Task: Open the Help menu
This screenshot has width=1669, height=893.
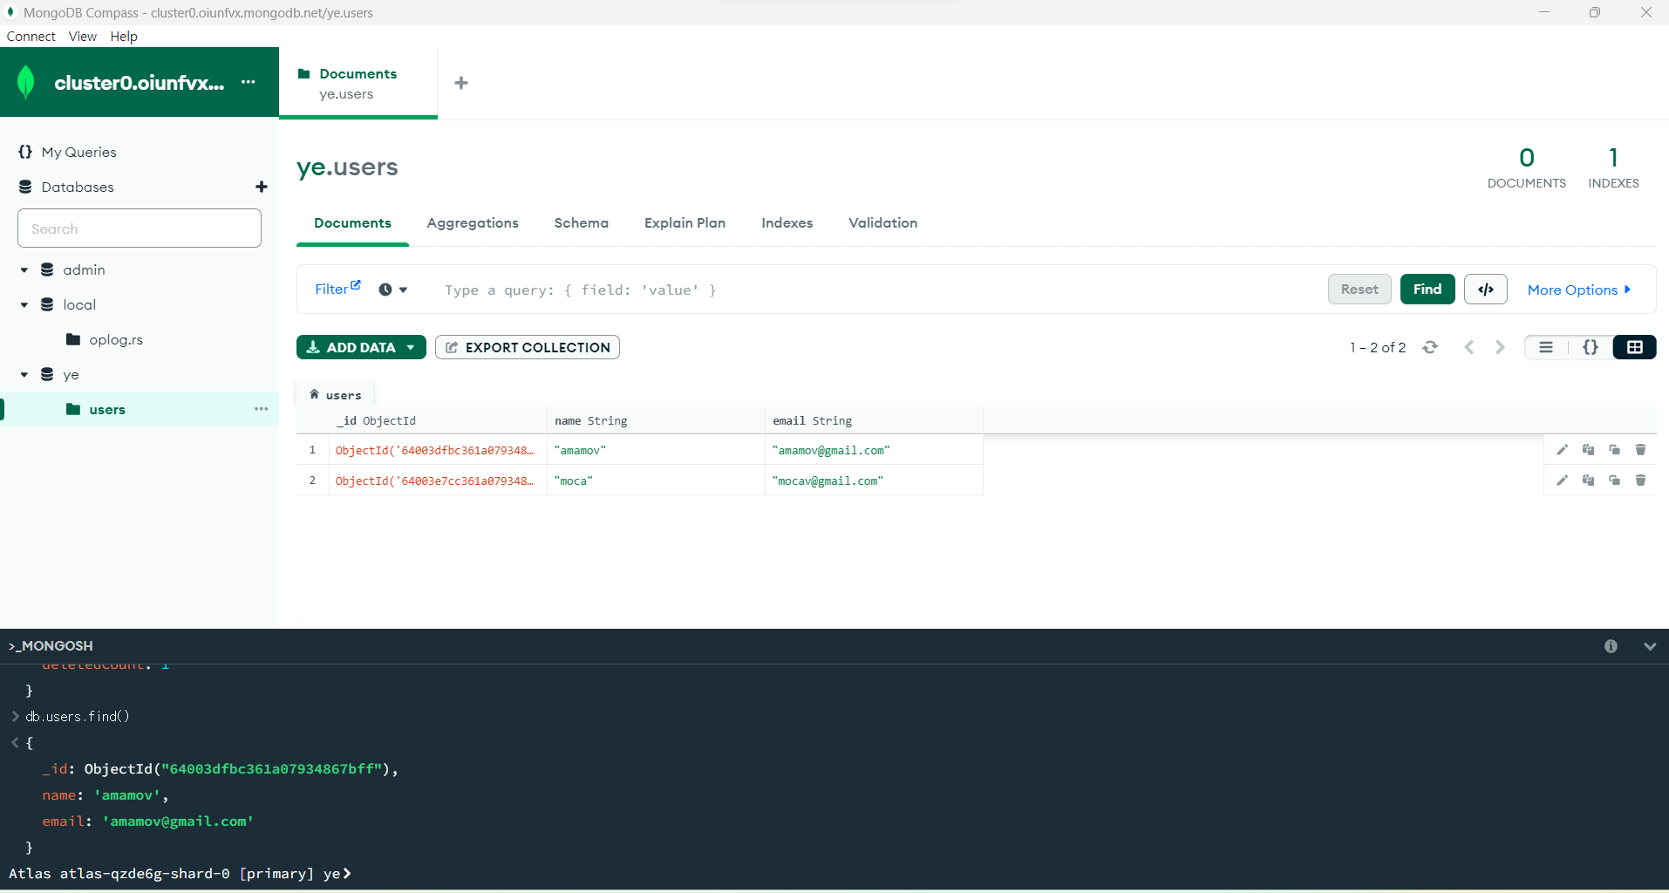Action: pos(124,36)
